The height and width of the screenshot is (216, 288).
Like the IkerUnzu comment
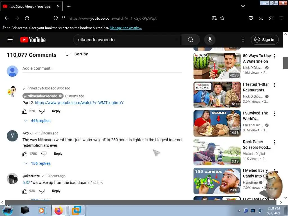coord(25,191)
